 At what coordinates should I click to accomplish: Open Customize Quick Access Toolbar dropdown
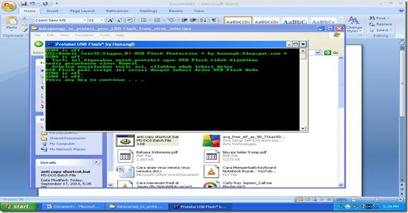[57, 3]
